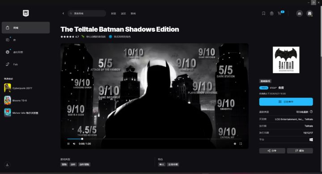Viewport: 322px width, 174px height.
Task: Click the Batman Shadows Edition logo thumbnail
Action: click(x=286, y=60)
